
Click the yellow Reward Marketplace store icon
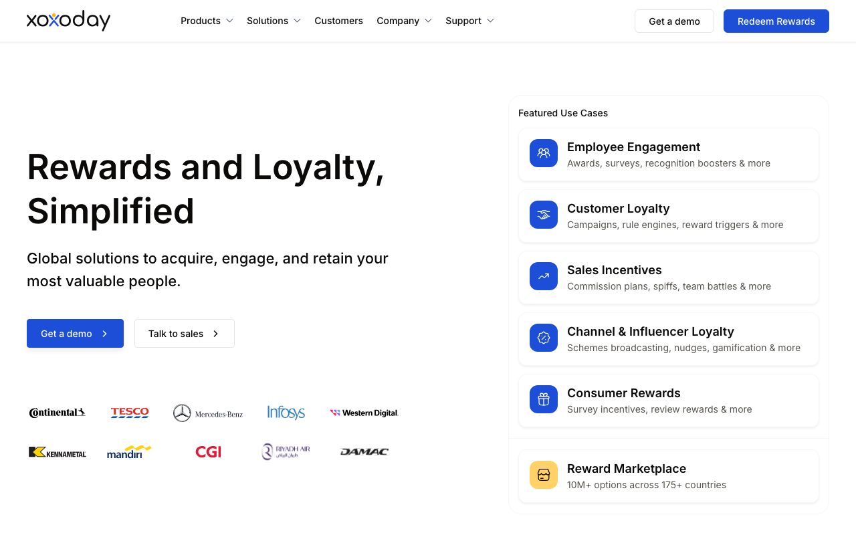[544, 475]
